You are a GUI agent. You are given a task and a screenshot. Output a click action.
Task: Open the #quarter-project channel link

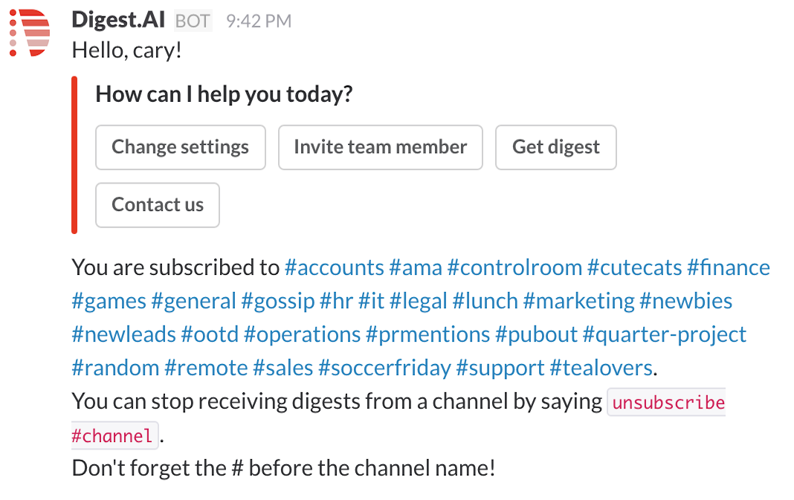click(664, 334)
